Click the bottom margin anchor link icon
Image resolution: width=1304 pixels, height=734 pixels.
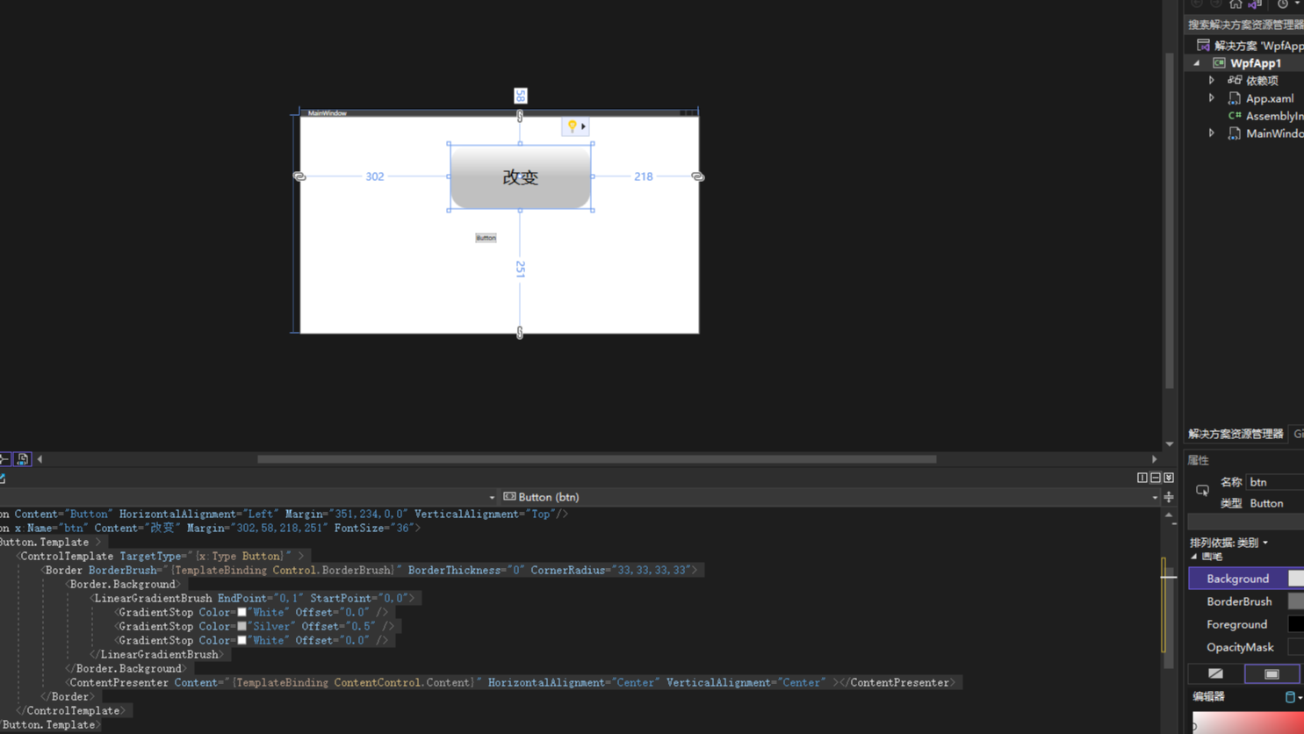click(x=520, y=332)
